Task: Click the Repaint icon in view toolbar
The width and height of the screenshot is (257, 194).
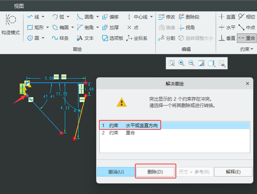Action: point(201,63)
